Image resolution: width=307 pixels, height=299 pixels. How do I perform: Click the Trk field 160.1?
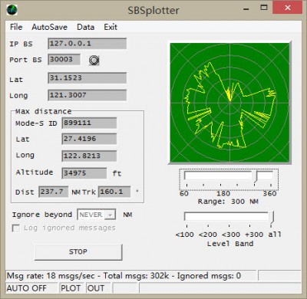114,192
